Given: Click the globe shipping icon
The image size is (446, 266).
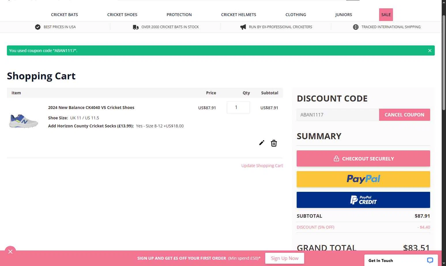Looking at the screenshot, I should pyautogui.click(x=356, y=27).
